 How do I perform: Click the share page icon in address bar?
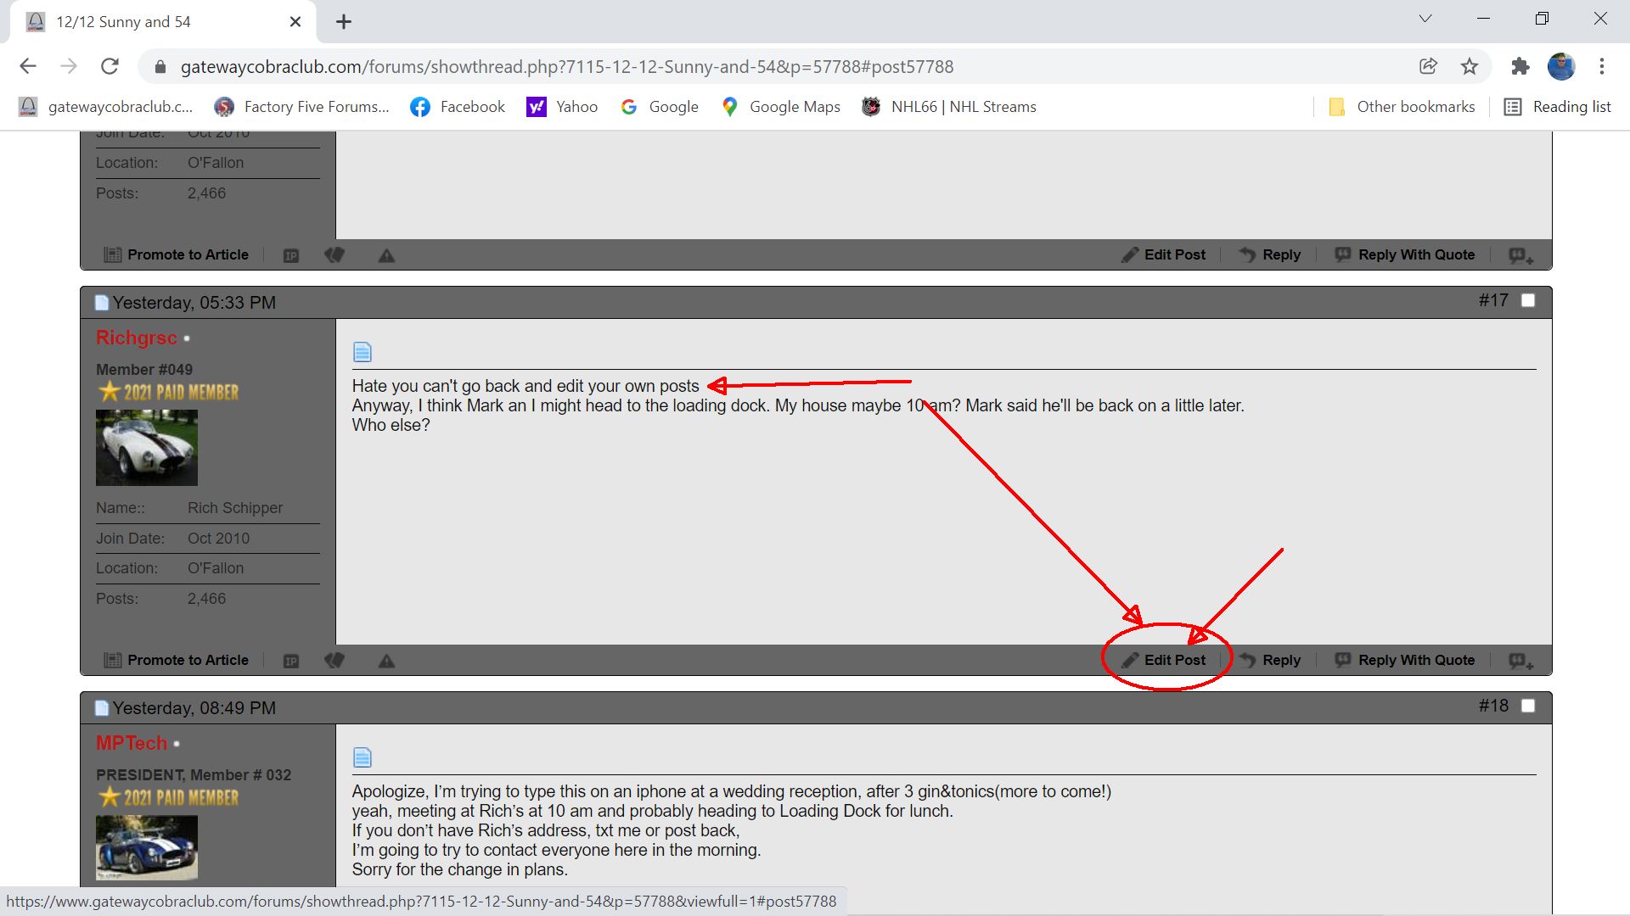tap(1428, 66)
